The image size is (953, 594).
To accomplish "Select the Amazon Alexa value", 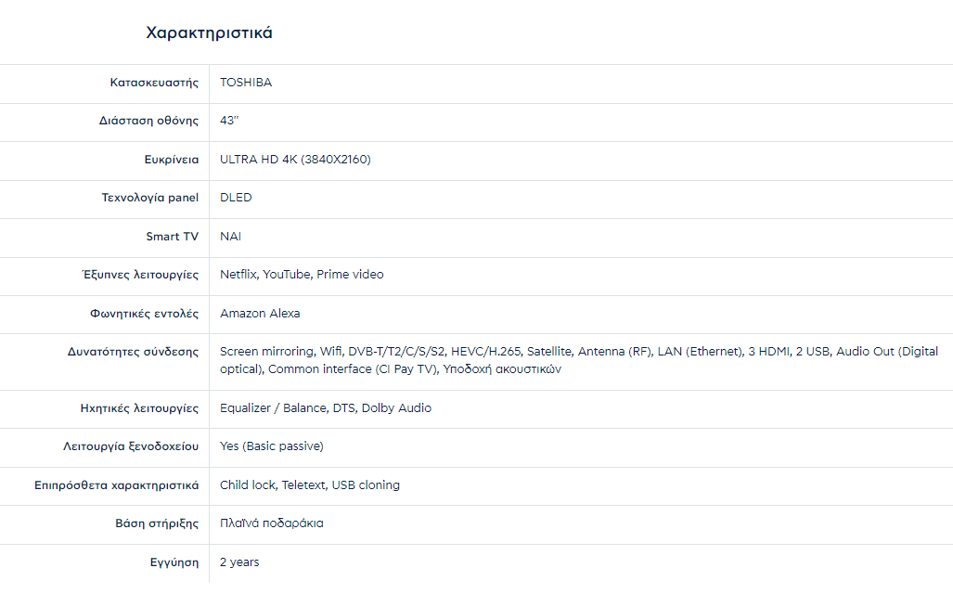I will point(260,314).
